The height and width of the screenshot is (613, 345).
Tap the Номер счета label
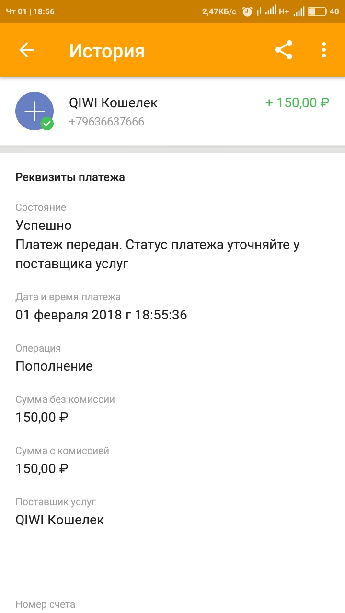[45, 604]
